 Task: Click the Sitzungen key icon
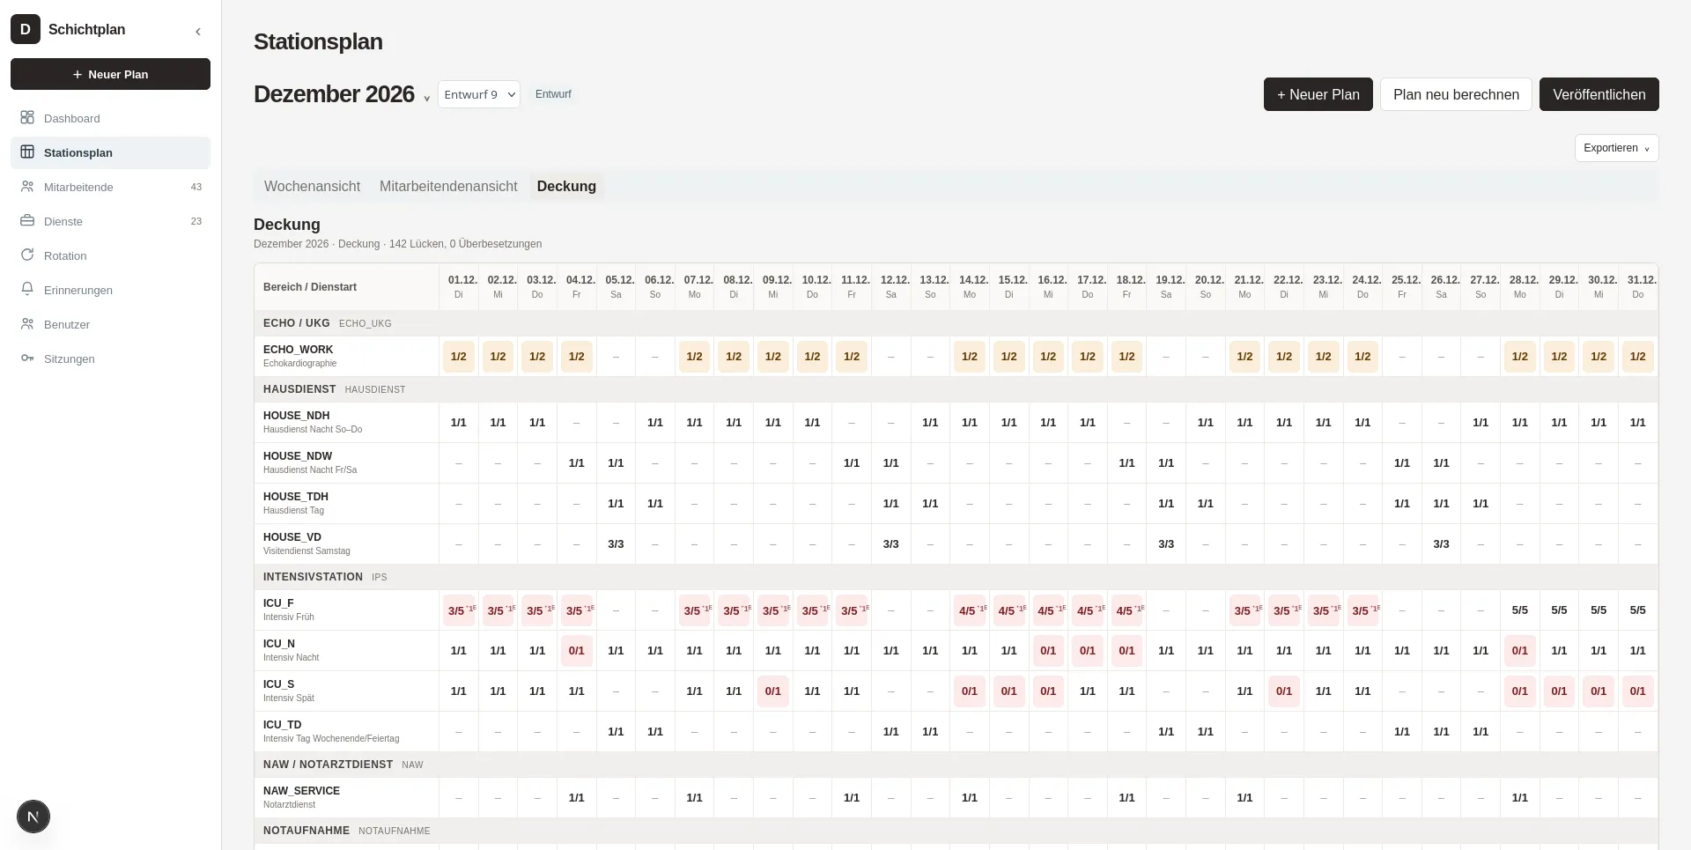(27, 358)
